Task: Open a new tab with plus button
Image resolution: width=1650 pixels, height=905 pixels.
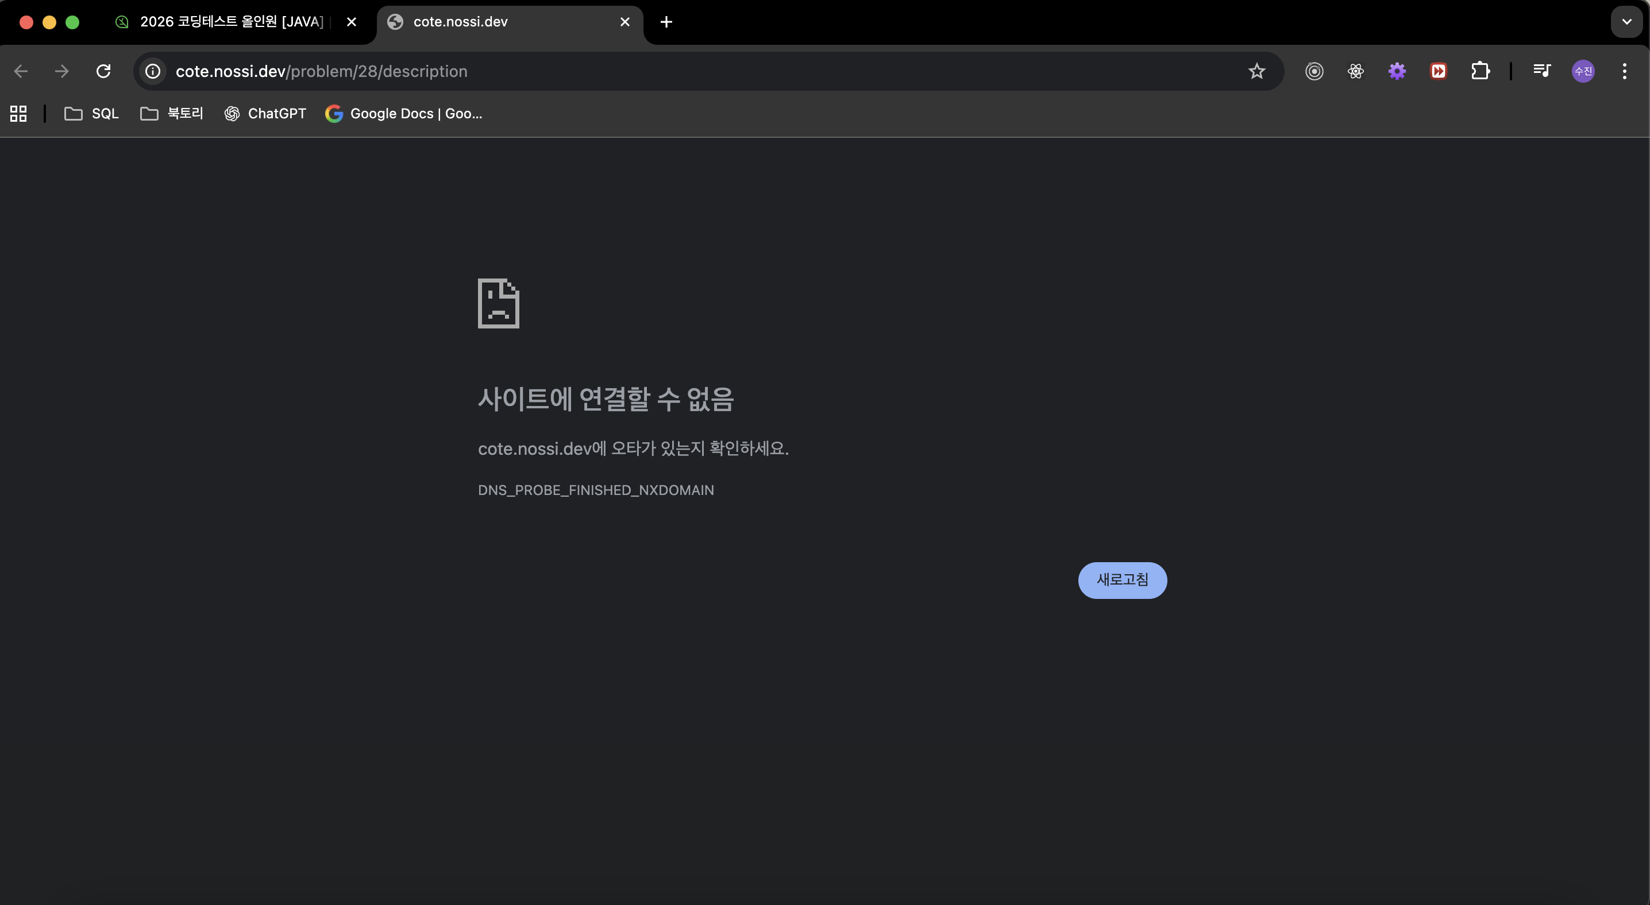Action: pyautogui.click(x=666, y=22)
